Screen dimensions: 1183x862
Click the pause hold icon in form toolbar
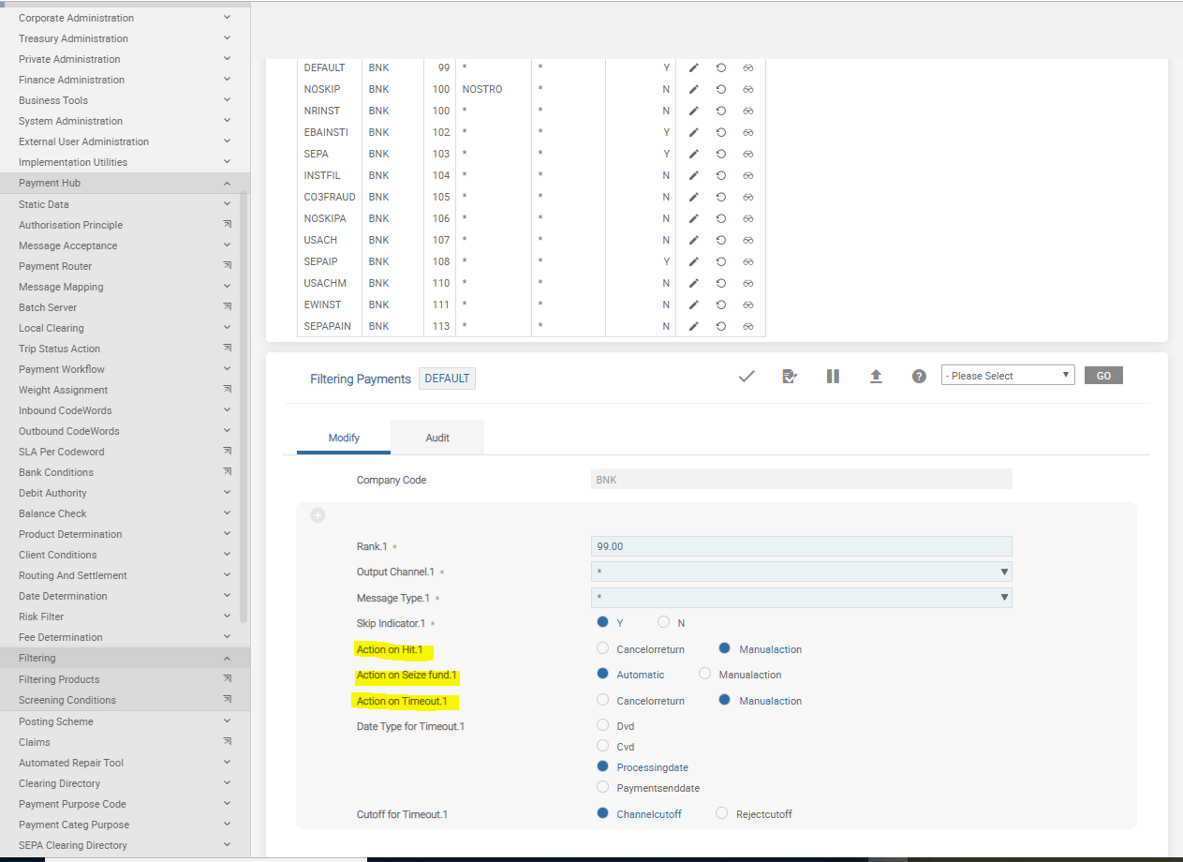click(x=833, y=376)
